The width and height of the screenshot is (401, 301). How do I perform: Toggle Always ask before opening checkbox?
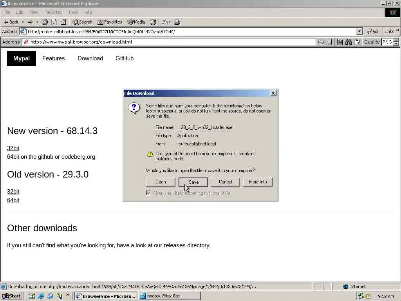tap(148, 193)
